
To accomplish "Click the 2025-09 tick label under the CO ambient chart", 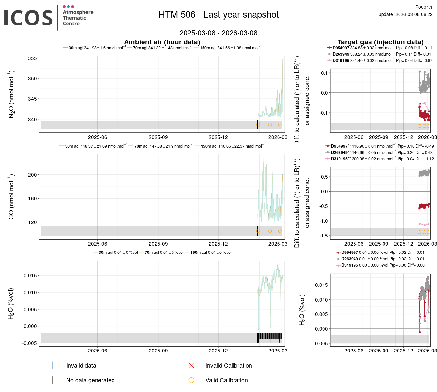I will (x=158, y=244).
